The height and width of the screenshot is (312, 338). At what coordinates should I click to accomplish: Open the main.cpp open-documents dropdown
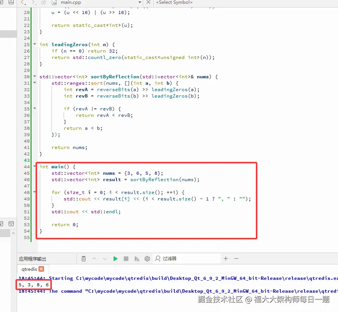pyautogui.click(x=140, y=2)
